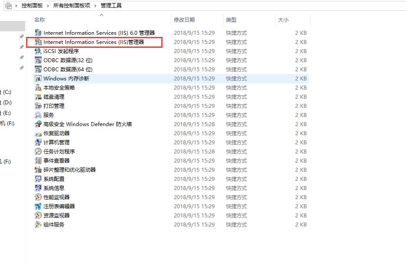Image resolution: width=406 pixels, height=263 pixels.
Task: Select the 系统配置 item name
Action: (54, 179)
